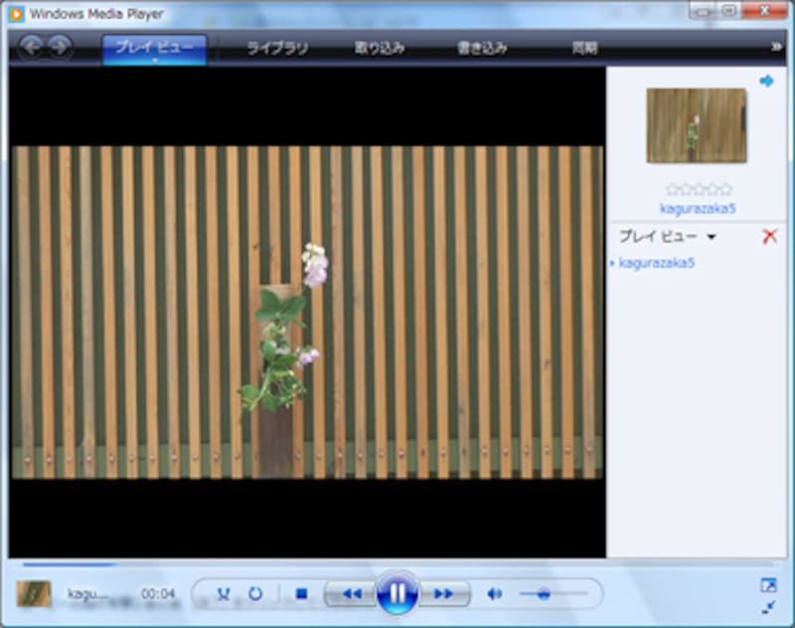
Task: Open the ライブラリ tab
Action: [277, 48]
